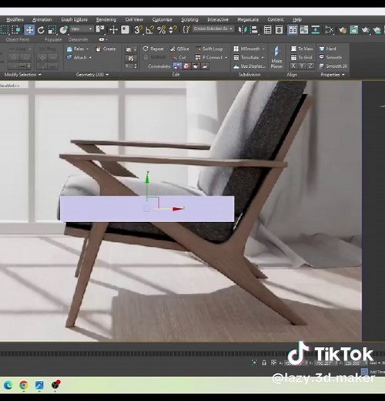Toggle Select and Manipulate tool
The image size is (385, 401).
click(113, 30)
